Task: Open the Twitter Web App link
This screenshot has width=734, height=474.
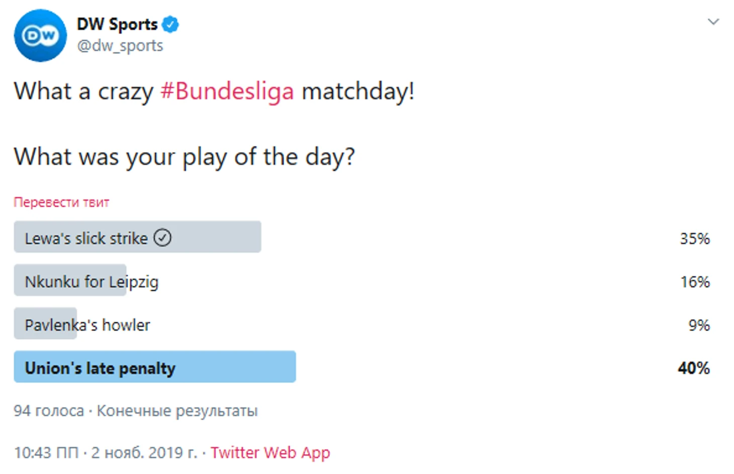Action: (x=270, y=452)
